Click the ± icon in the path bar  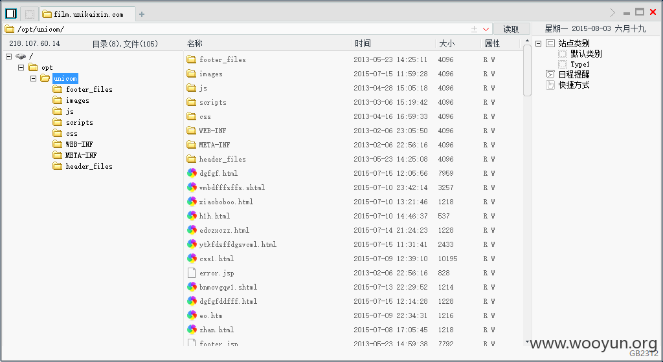(474, 29)
